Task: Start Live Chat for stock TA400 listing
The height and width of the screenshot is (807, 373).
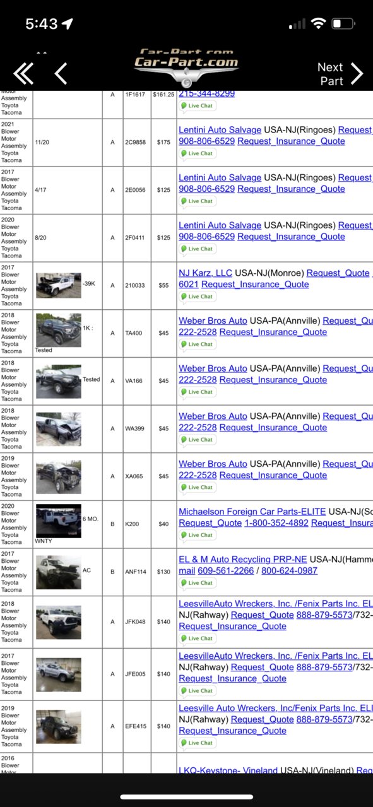Action: (198, 345)
